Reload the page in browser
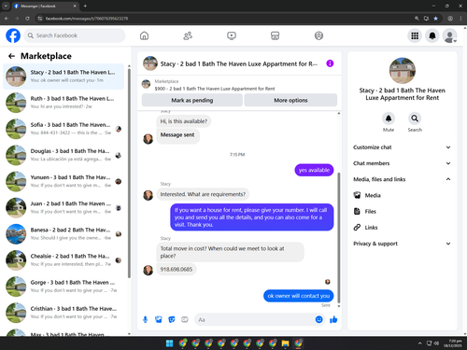This screenshot has height=350, width=467. (27, 19)
